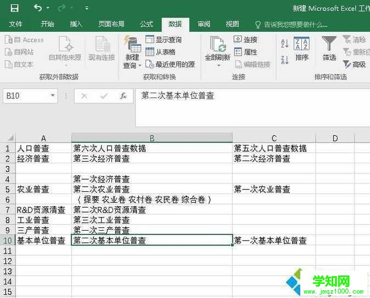
Task: Click the Undo arrow icon
Action: tap(38, 8)
